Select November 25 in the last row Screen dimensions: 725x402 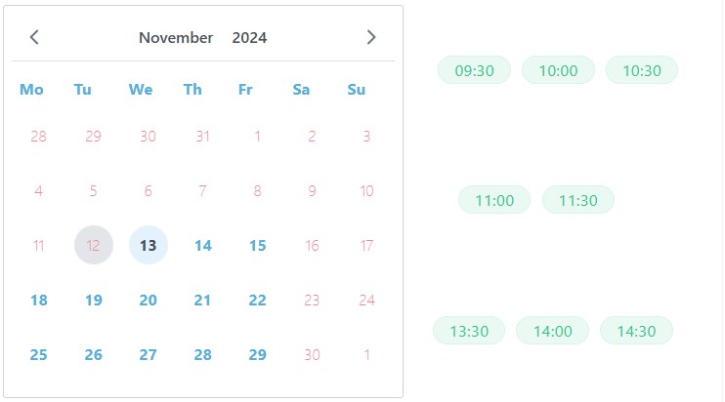[x=39, y=355]
